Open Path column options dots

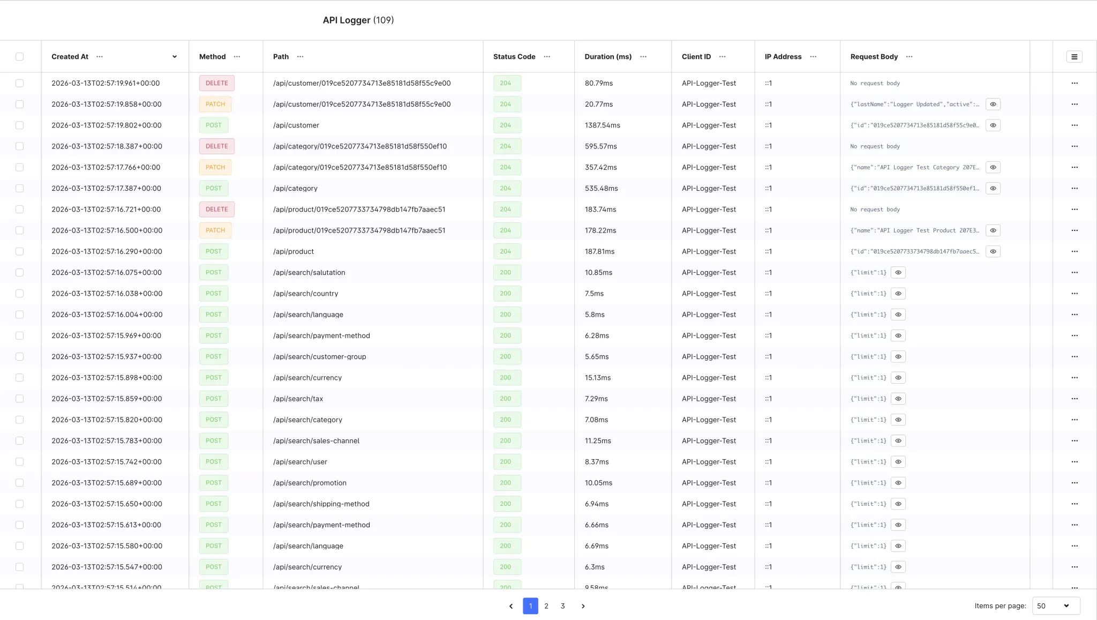(x=300, y=57)
